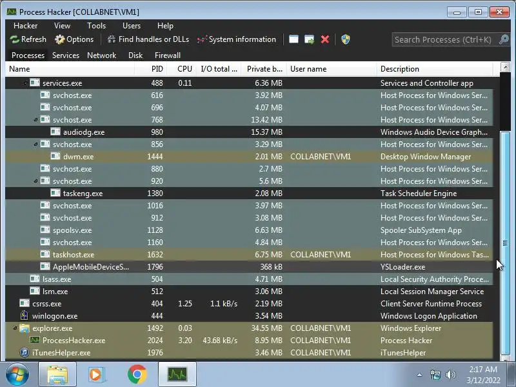Select the Processes tab
The image size is (516, 387).
[x=28, y=55]
